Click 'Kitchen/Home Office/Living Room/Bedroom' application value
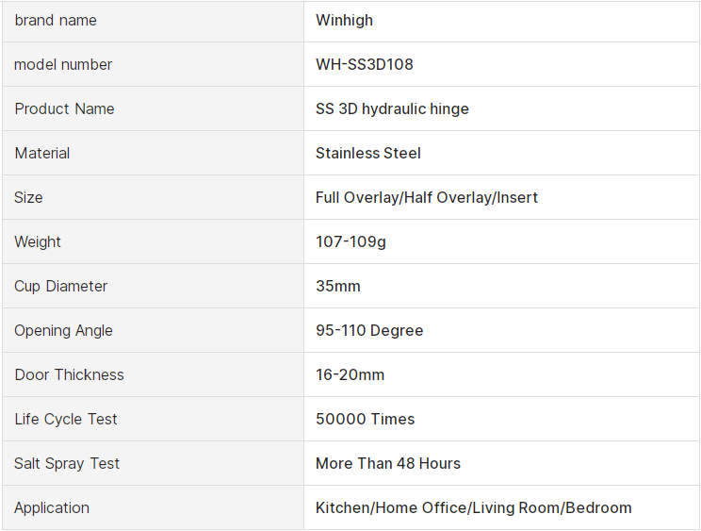 [x=474, y=507]
